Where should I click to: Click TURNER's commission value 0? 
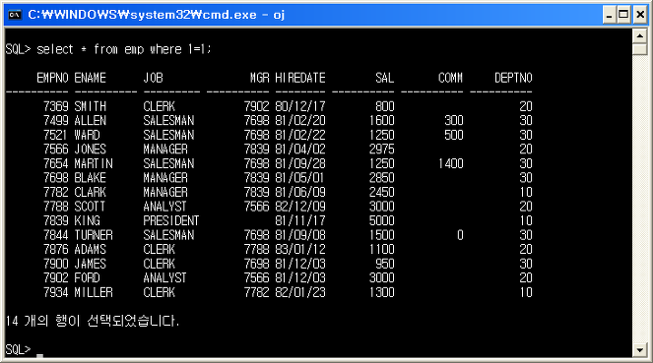tap(460, 235)
